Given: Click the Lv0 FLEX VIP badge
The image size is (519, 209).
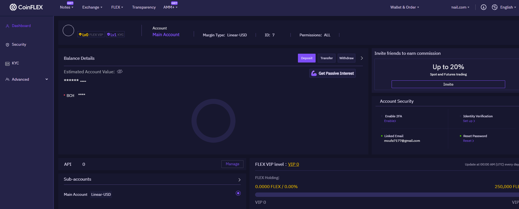Looking at the screenshot, I should pos(91,35).
